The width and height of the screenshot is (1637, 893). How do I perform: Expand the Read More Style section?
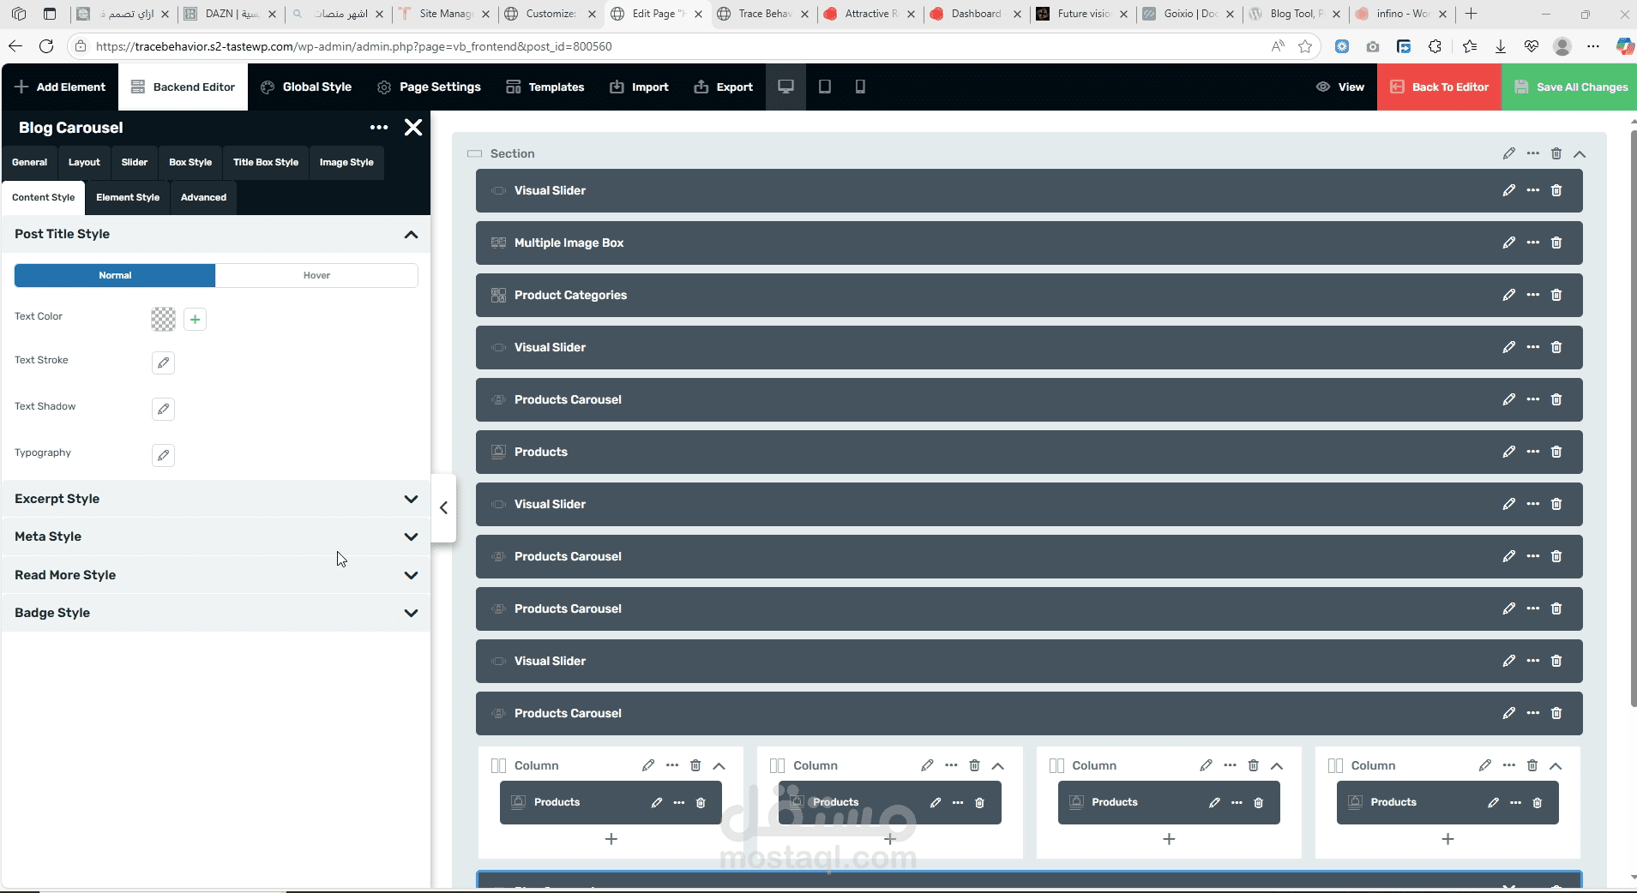(411, 575)
